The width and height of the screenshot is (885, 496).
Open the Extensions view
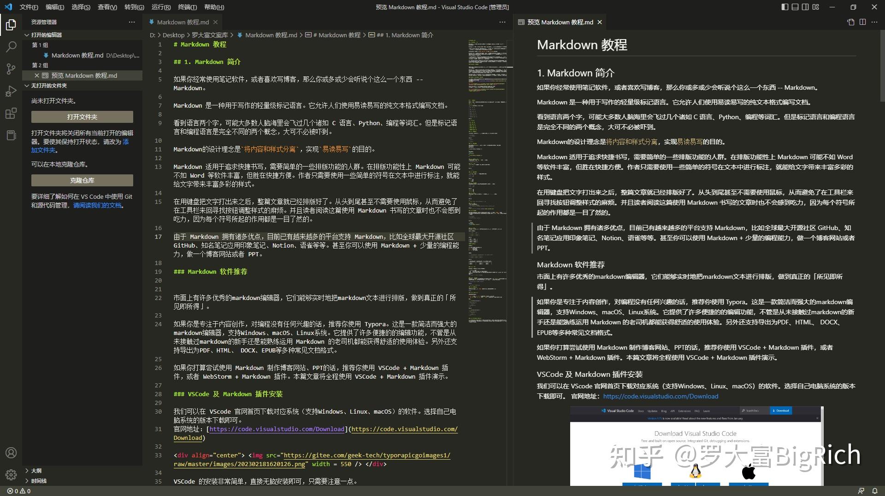click(x=11, y=113)
